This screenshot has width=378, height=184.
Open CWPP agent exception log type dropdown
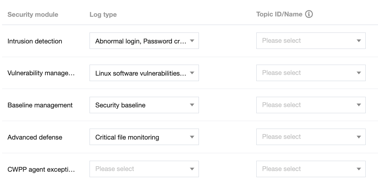[144, 169]
